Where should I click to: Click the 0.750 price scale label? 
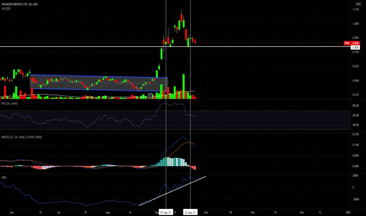point(355,52)
